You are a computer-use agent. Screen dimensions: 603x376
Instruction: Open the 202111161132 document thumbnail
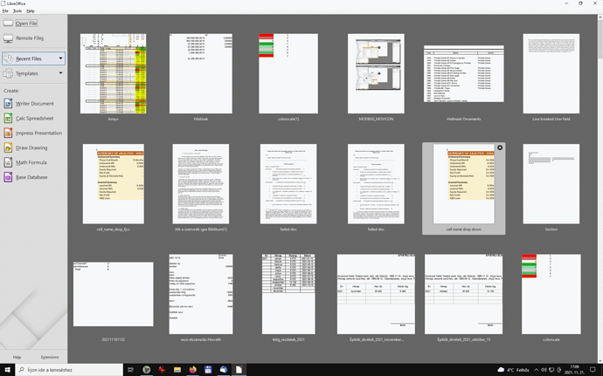(x=114, y=294)
